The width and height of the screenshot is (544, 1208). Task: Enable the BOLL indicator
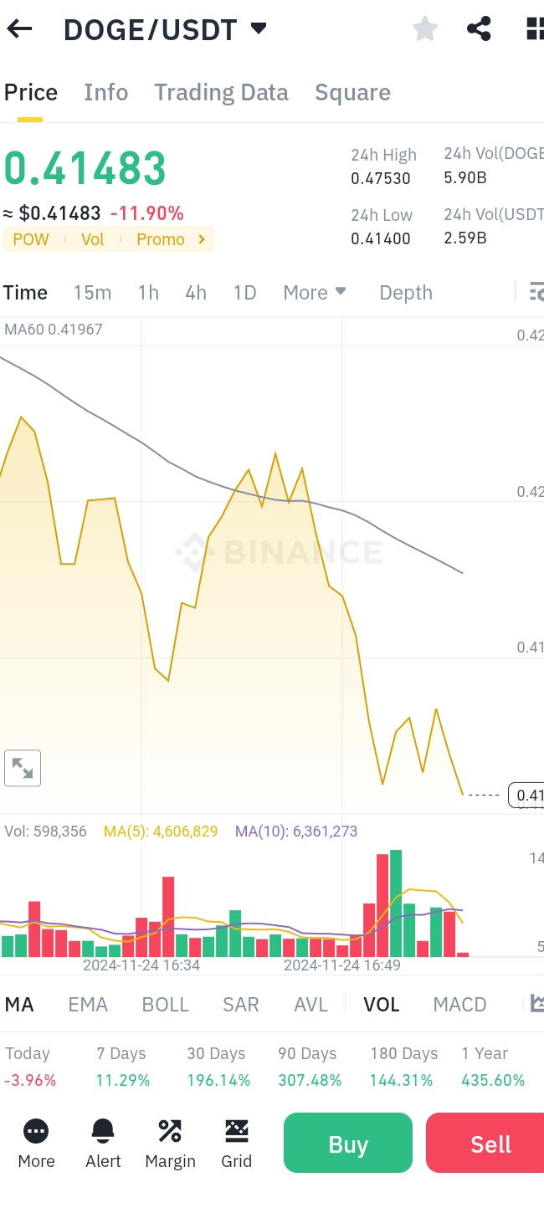166,1005
